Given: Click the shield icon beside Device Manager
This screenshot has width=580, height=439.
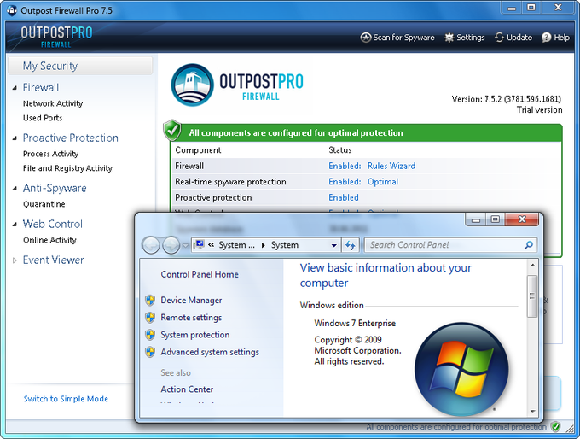Looking at the screenshot, I should [150, 300].
